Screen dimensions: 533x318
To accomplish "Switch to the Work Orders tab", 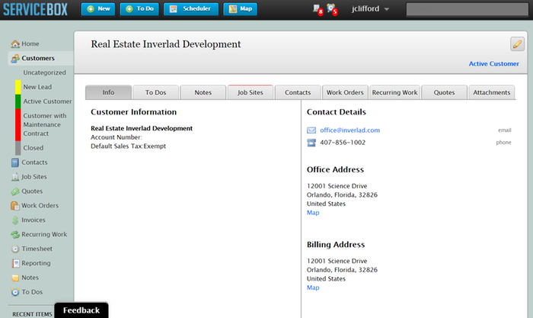I will click(x=345, y=92).
